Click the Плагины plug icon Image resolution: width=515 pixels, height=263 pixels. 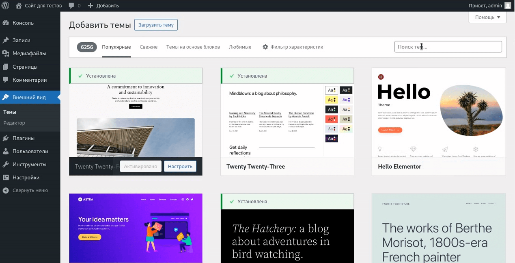pyautogui.click(x=6, y=138)
